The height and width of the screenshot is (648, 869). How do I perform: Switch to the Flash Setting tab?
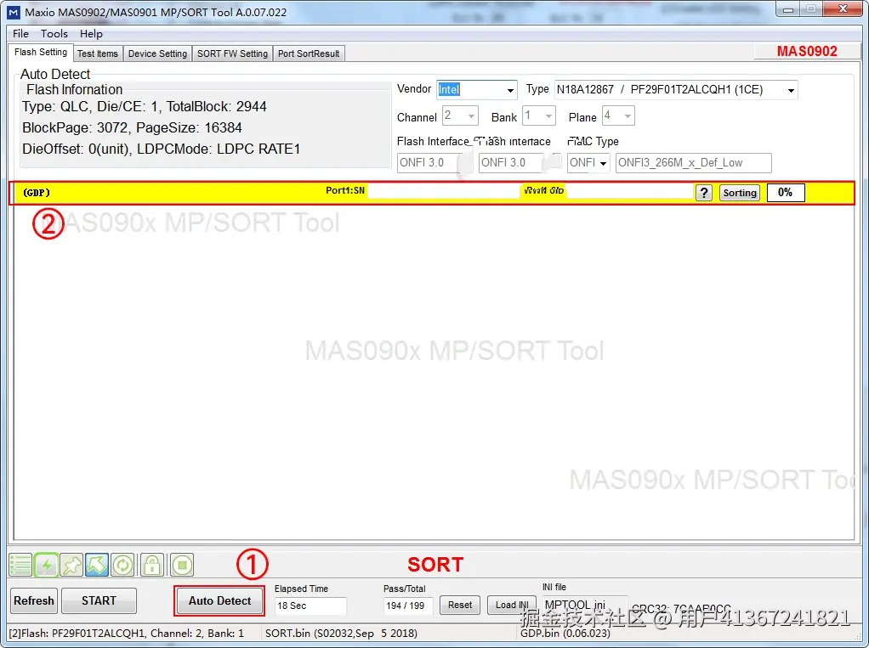tap(41, 53)
